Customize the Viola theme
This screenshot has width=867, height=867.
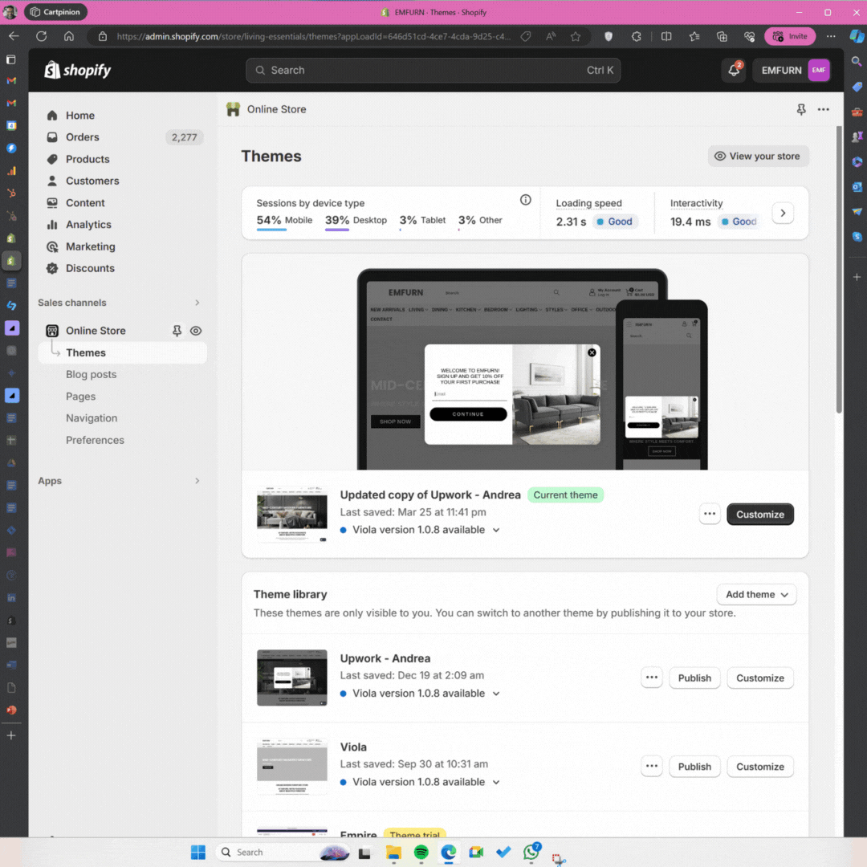coord(759,767)
